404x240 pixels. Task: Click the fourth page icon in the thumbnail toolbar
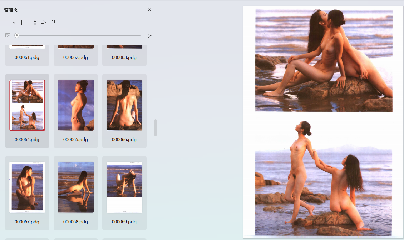54,22
